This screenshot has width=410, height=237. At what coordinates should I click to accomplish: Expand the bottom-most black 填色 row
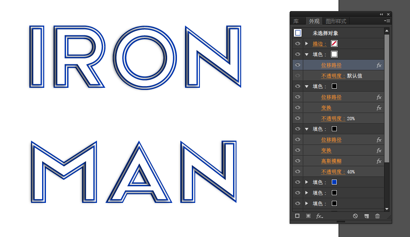point(307,203)
